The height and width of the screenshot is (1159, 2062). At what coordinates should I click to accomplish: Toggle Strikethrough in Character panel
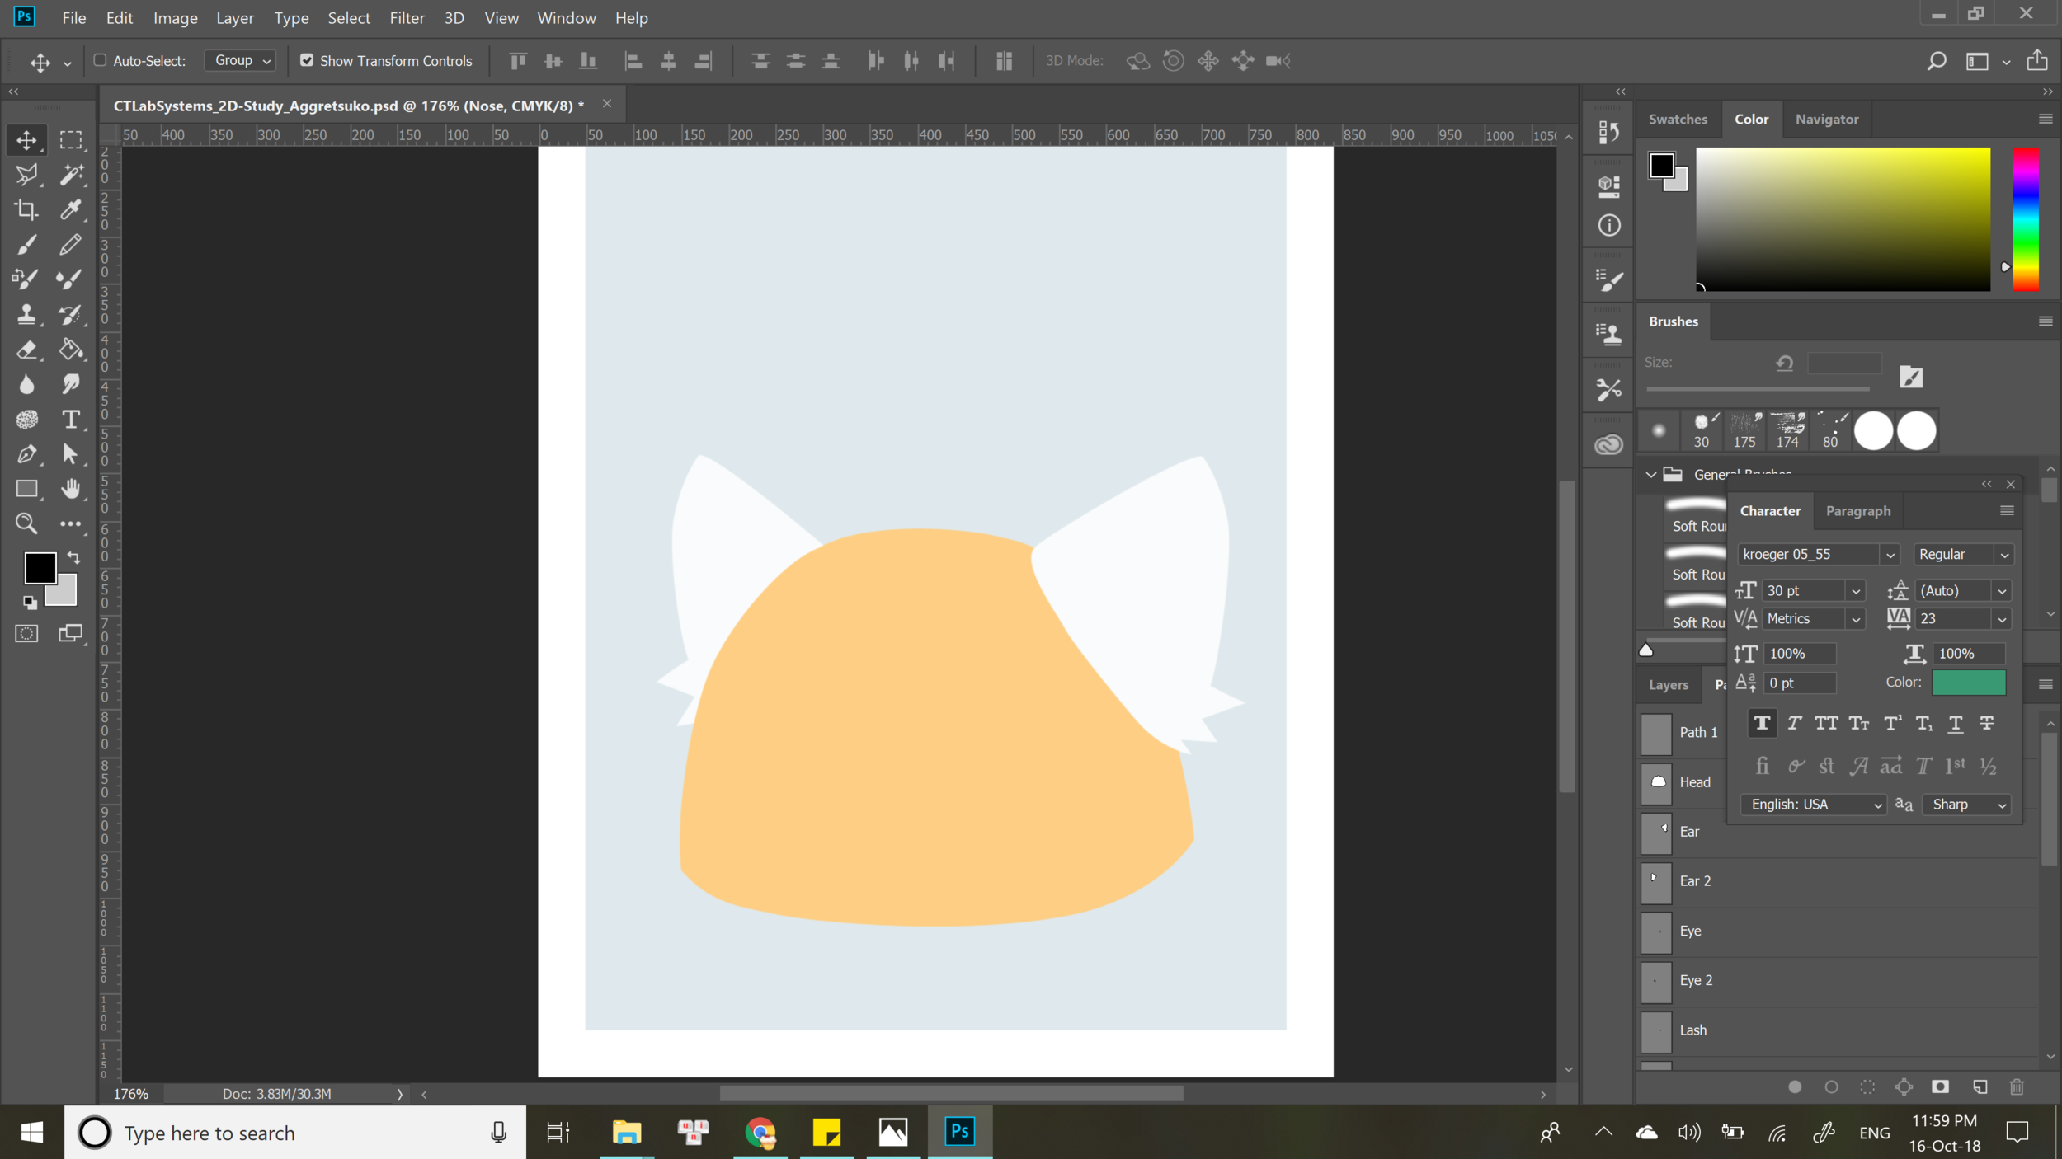coord(1987,723)
